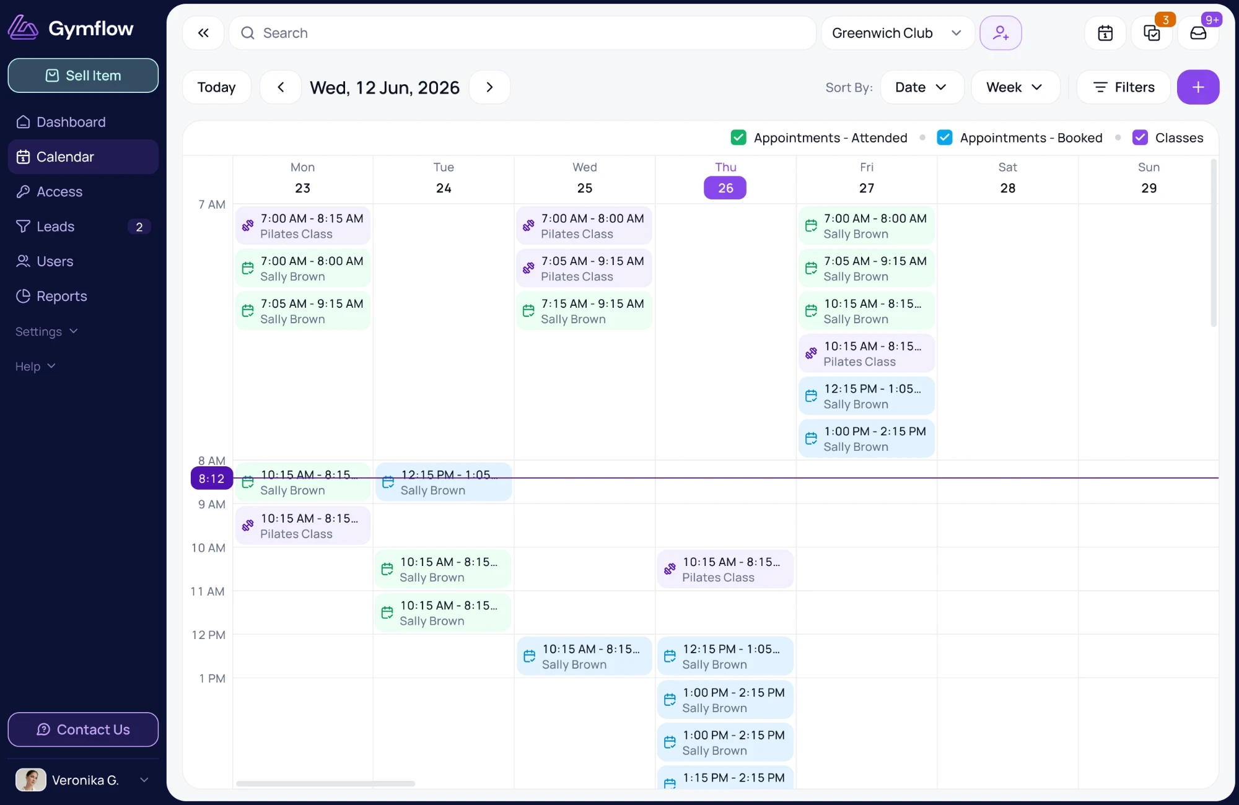Screen dimensions: 1239x805
Task: Click the add user icon button
Action: click(1000, 33)
